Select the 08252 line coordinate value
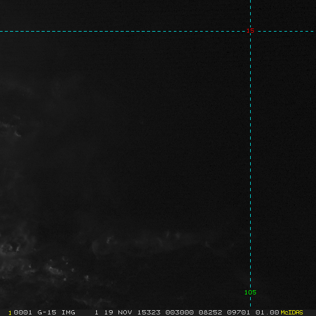 coord(210,312)
